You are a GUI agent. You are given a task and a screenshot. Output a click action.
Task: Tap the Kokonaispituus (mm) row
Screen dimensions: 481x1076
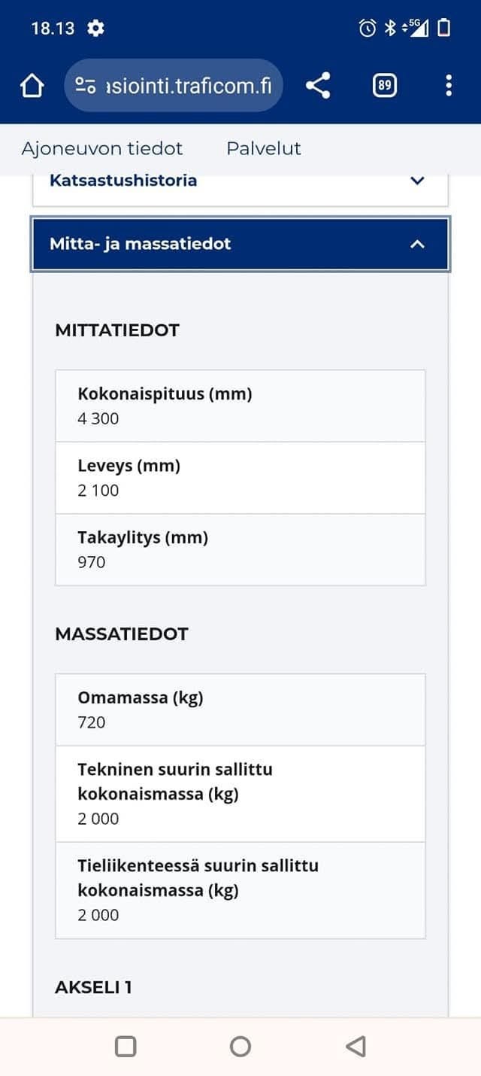pyautogui.click(x=240, y=405)
